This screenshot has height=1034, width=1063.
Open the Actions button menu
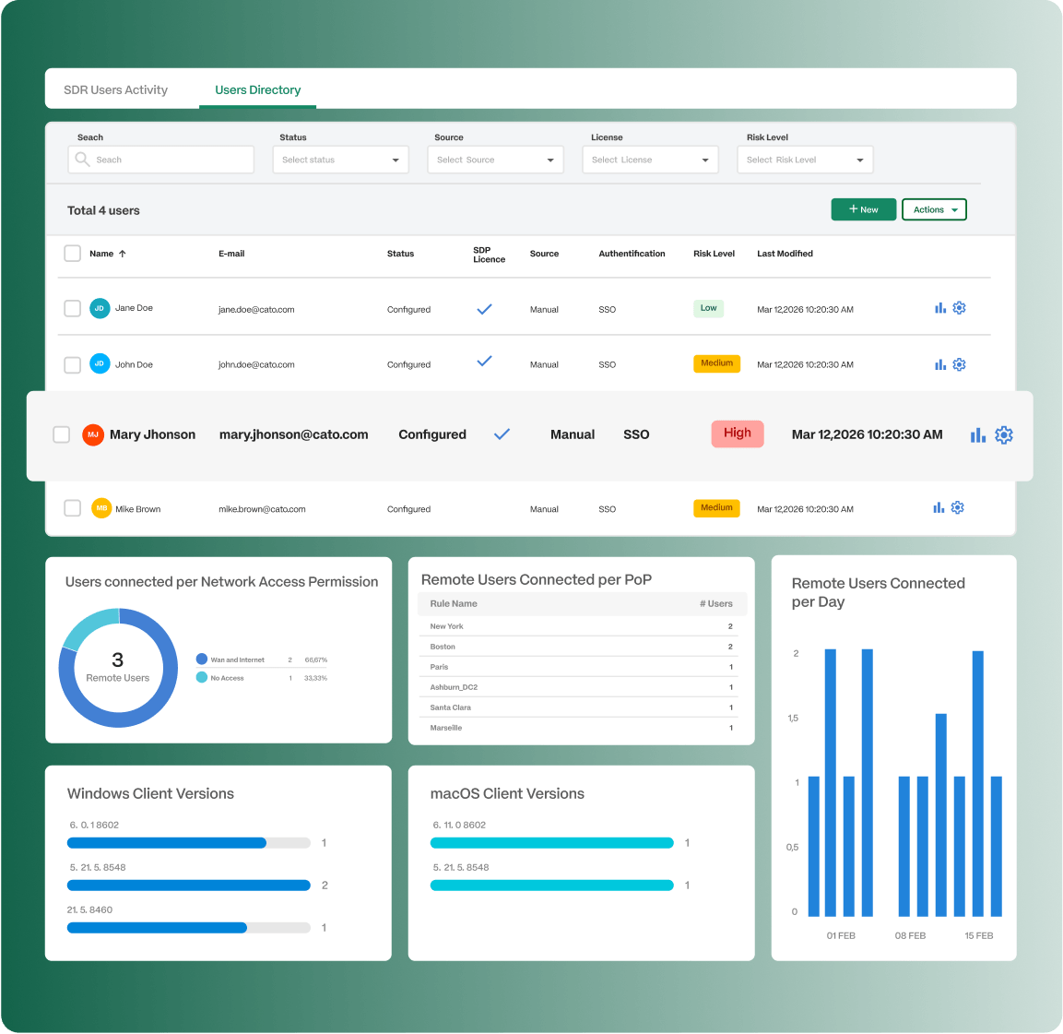click(934, 209)
